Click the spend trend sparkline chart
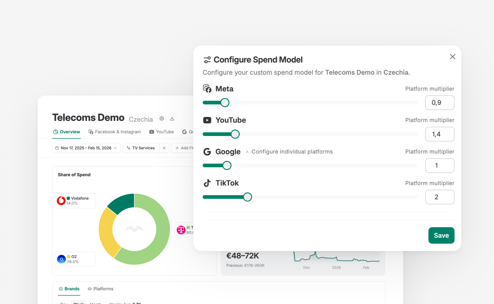 coord(337,257)
